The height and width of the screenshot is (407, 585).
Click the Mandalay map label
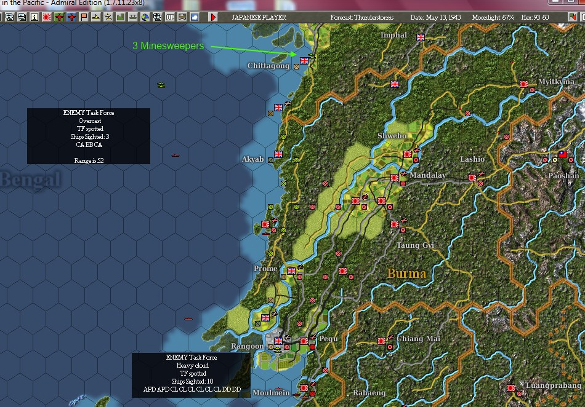[427, 175]
